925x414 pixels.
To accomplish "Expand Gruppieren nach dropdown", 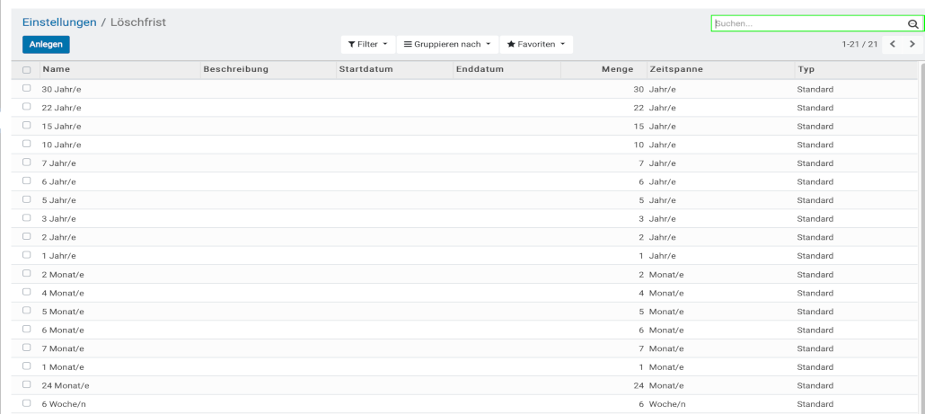I will click(446, 44).
